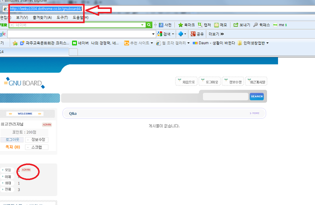Click the 전체 visitor counter label
The image size is (315, 205).
click(x=7, y=190)
